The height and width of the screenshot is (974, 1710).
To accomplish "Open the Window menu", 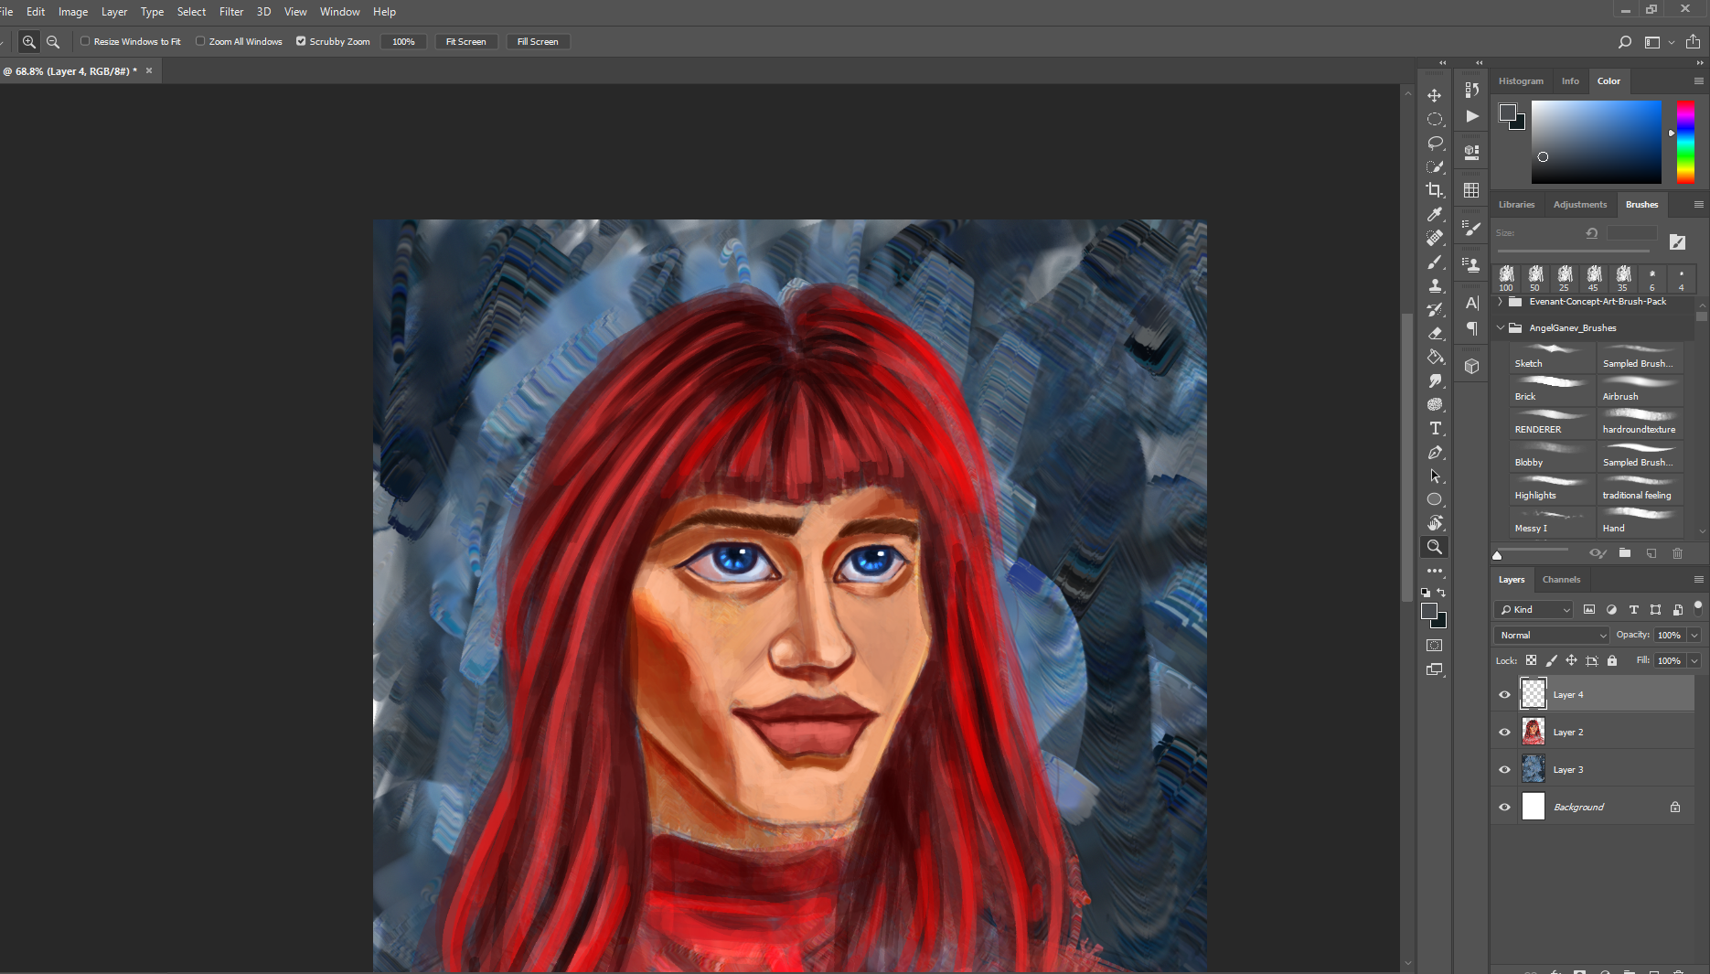I will [x=339, y=12].
